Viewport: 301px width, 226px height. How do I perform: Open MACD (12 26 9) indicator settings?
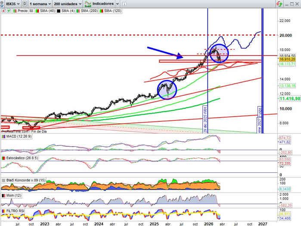pyautogui.click(x=17, y=136)
